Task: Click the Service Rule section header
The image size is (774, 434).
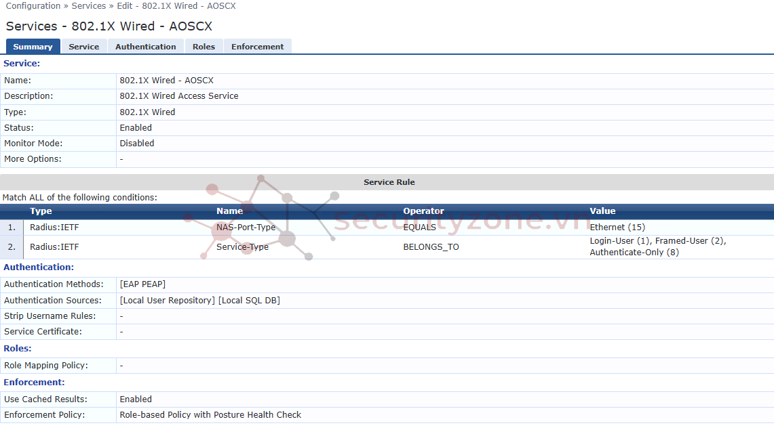Action: tap(389, 181)
